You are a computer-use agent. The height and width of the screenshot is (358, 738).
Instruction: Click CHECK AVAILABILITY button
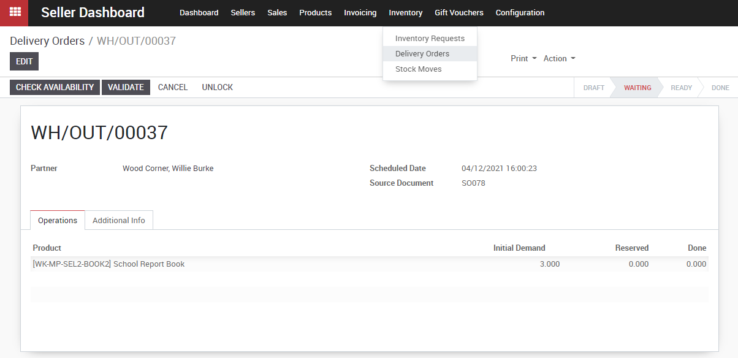[x=55, y=87]
